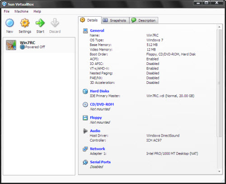Click 'Intel PRO/1000 MT Desktop (NAT)' adapter value

172,154
